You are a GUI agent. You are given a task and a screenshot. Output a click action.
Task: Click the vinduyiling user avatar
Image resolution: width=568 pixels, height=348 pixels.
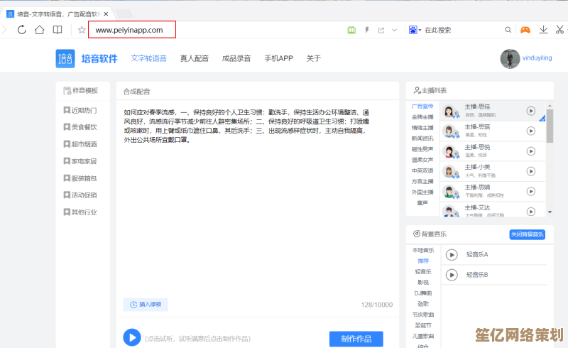pos(510,59)
